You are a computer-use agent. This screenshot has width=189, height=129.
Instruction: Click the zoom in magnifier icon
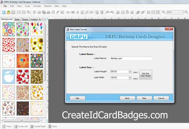(164, 12)
